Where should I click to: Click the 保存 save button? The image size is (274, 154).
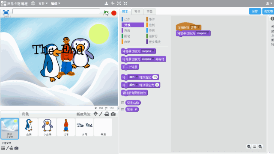click(x=255, y=12)
